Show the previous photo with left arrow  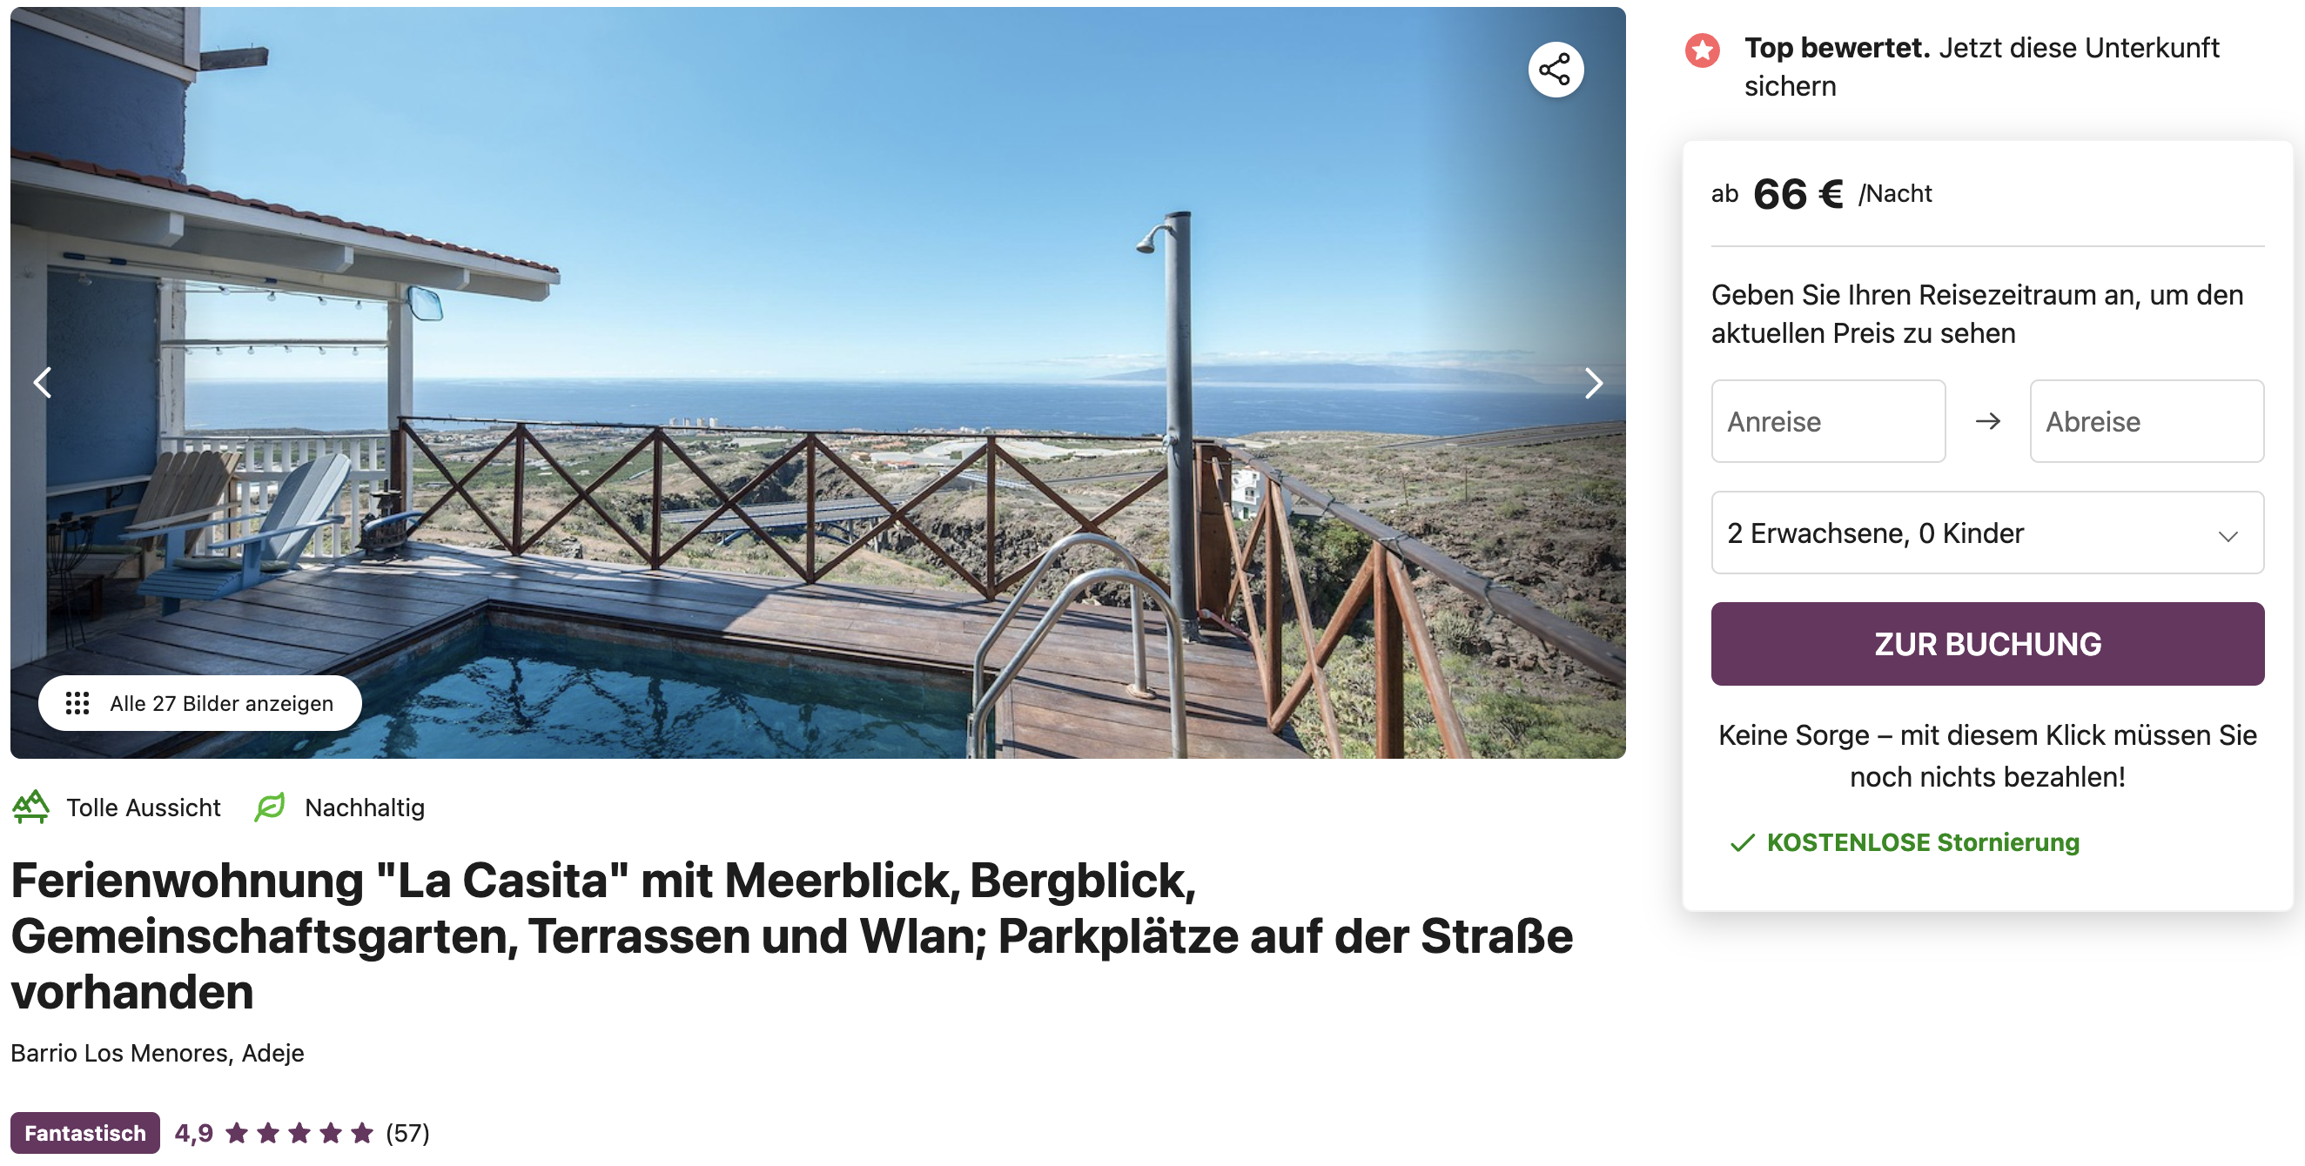[42, 383]
